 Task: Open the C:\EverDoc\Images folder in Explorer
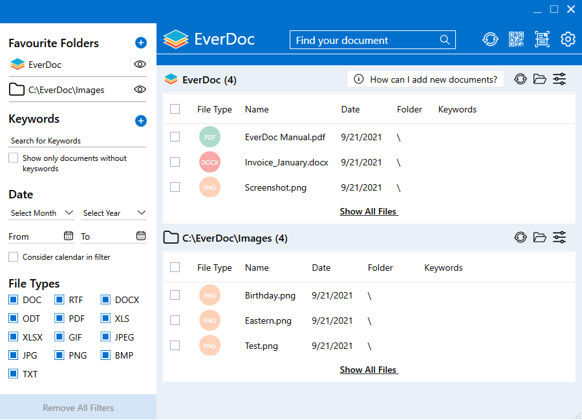[540, 237]
